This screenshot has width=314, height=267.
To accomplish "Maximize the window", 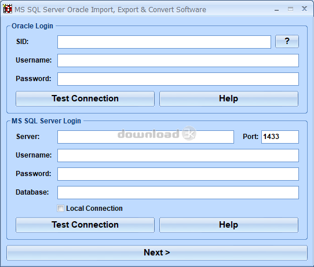I will tap(290, 9).
